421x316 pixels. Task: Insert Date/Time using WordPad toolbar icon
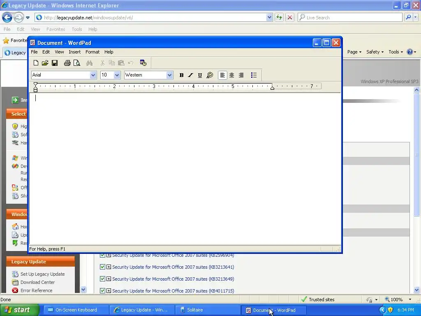tap(143, 63)
